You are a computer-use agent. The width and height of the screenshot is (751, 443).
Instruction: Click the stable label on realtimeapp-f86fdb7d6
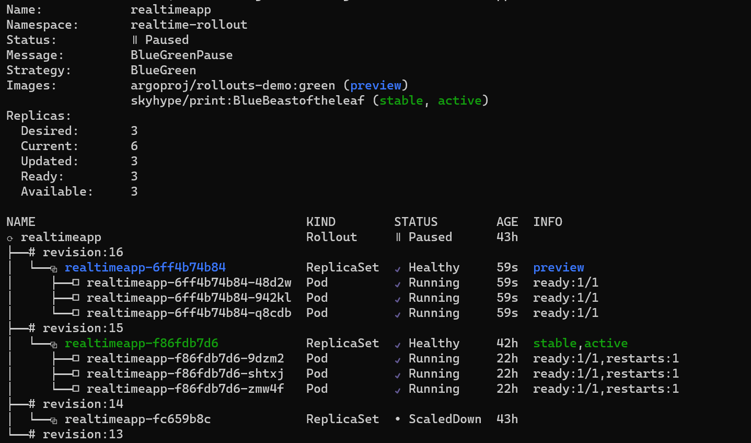point(554,343)
